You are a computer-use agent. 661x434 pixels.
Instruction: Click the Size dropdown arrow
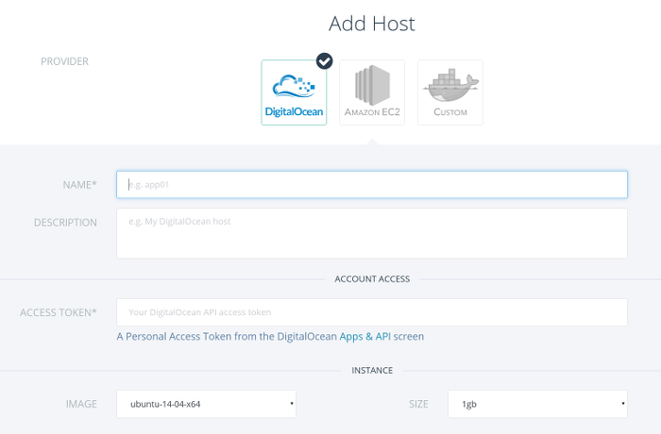[623, 404]
